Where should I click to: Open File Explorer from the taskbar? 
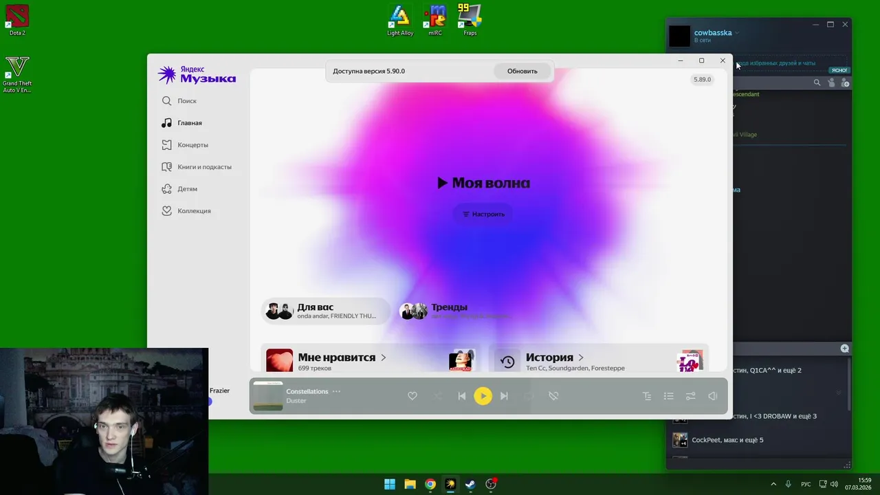coord(410,484)
